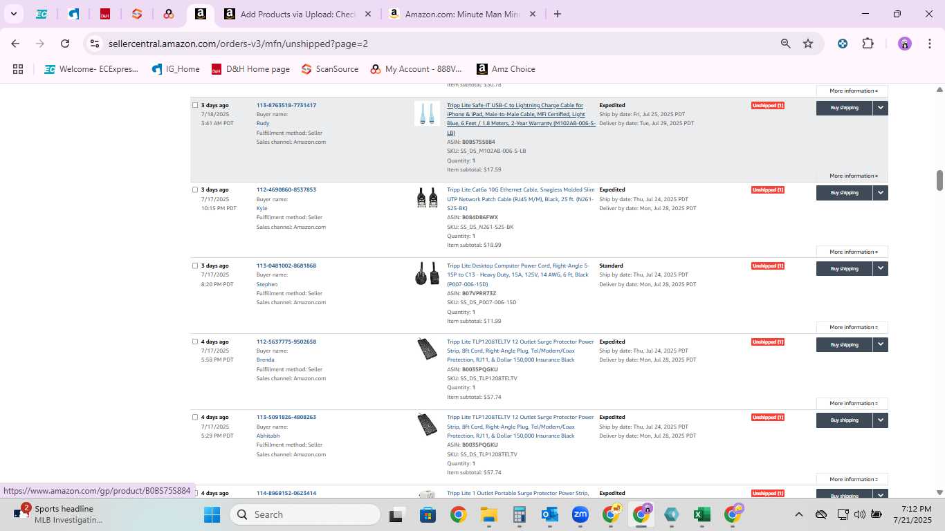Select checkbox for order 112-4690860-8537853

[195, 189]
